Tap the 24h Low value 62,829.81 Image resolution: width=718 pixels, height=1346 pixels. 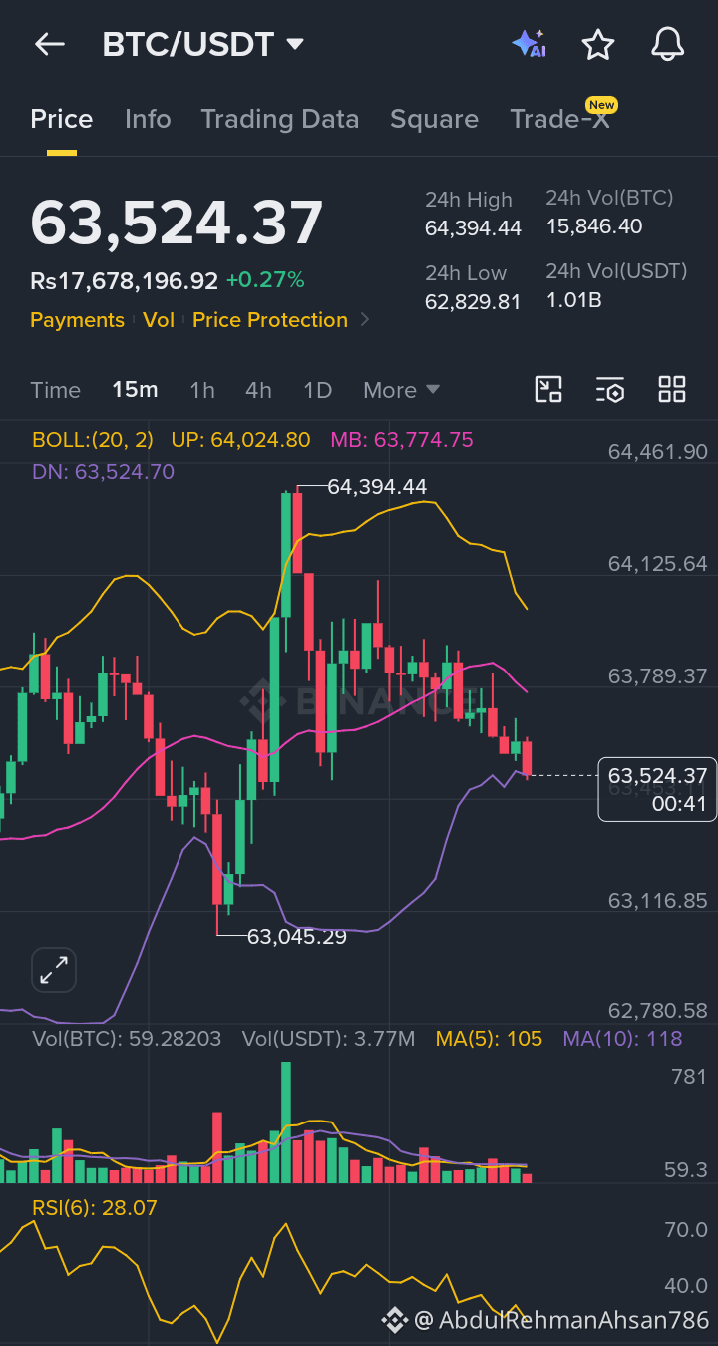point(473,301)
